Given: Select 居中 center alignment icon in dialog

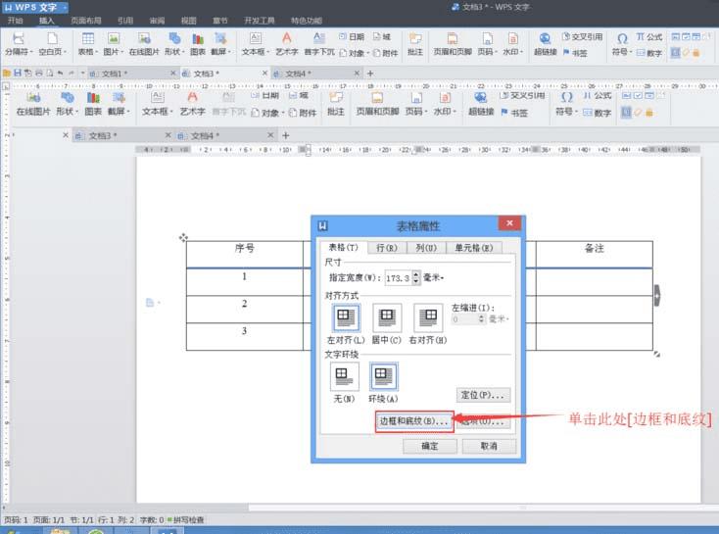Looking at the screenshot, I should tap(387, 317).
